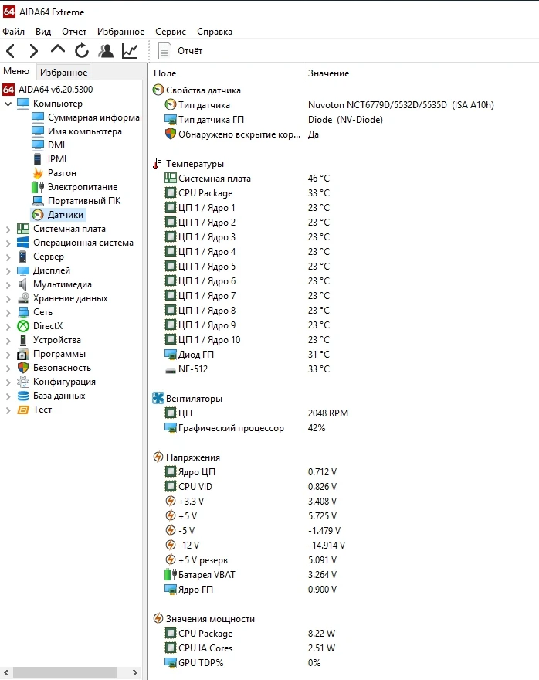Select AIDA64 v6.20.5300 root item
The height and width of the screenshot is (680, 539).
48,90
